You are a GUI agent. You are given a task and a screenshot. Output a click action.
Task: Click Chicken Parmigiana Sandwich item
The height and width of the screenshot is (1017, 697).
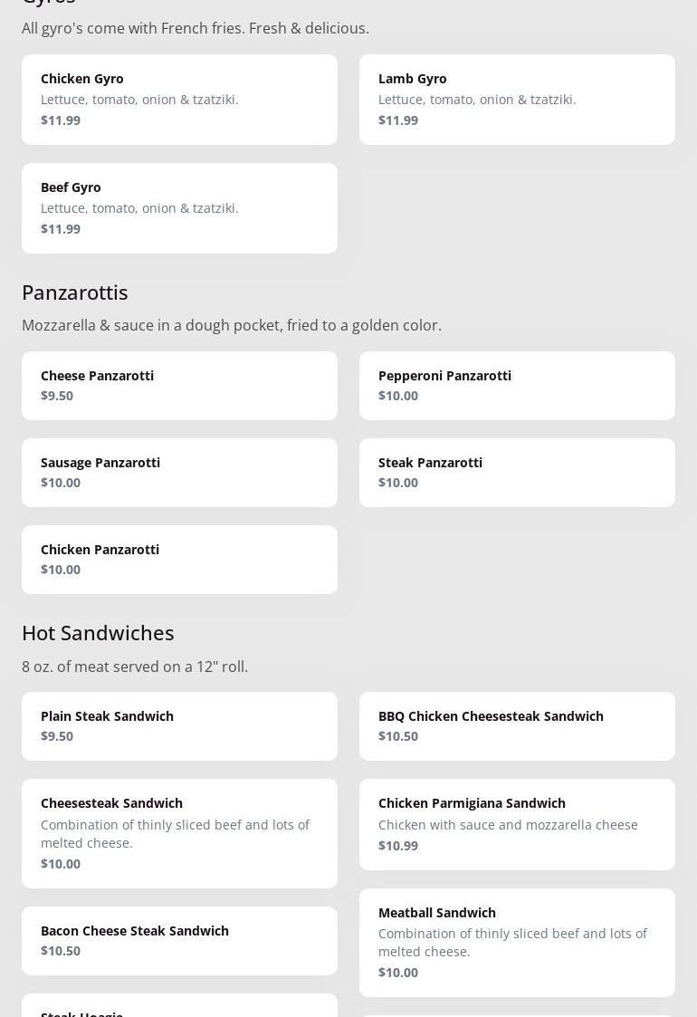coord(517,823)
